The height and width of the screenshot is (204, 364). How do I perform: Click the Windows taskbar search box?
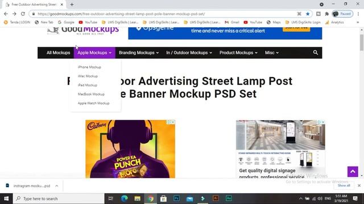(x=59, y=198)
